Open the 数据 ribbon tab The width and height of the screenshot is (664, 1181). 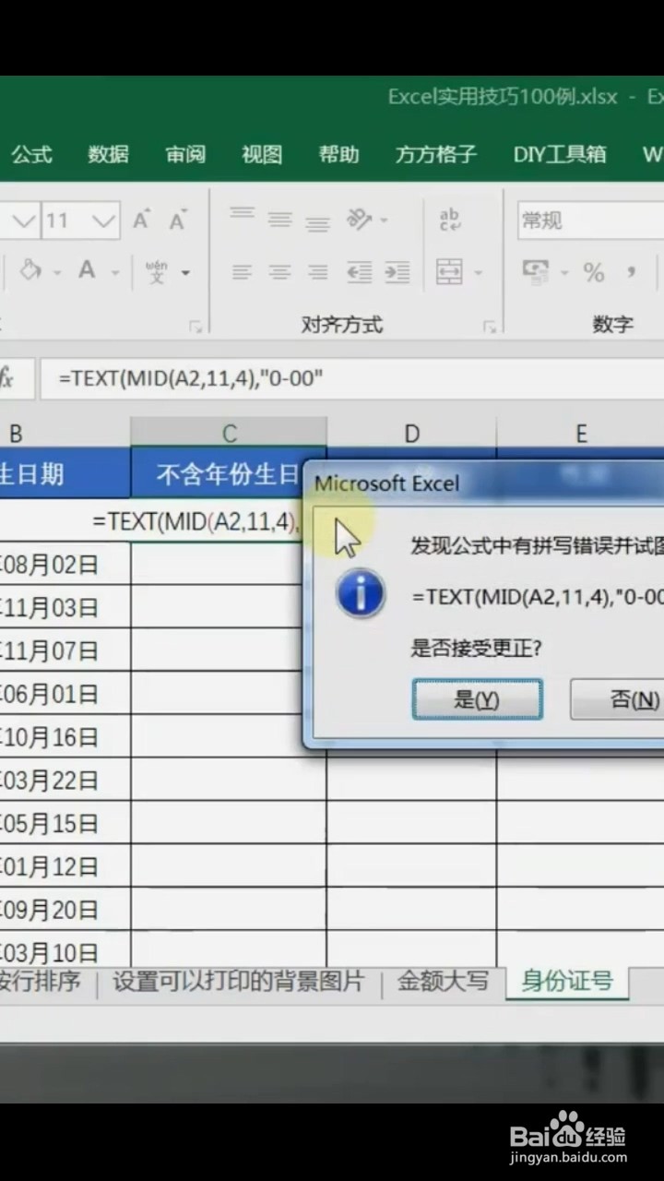point(108,154)
